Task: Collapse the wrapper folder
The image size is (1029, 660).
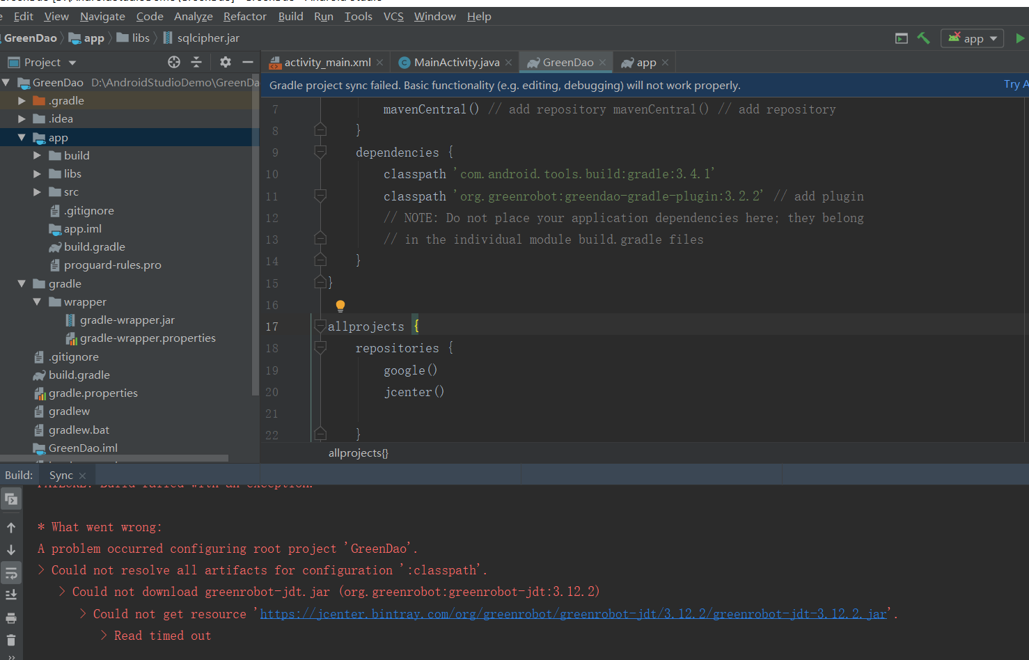Action: (37, 301)
